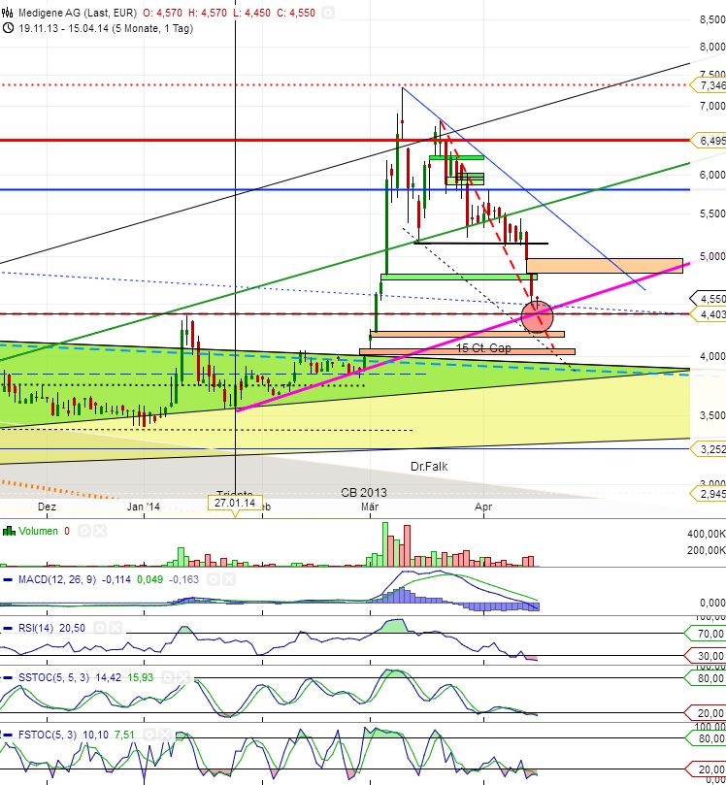Image resolution: width=726 pixels, height=785 pixels.
Task: Click the SSTOC(5, 5, 3) label
Action: 54,677
